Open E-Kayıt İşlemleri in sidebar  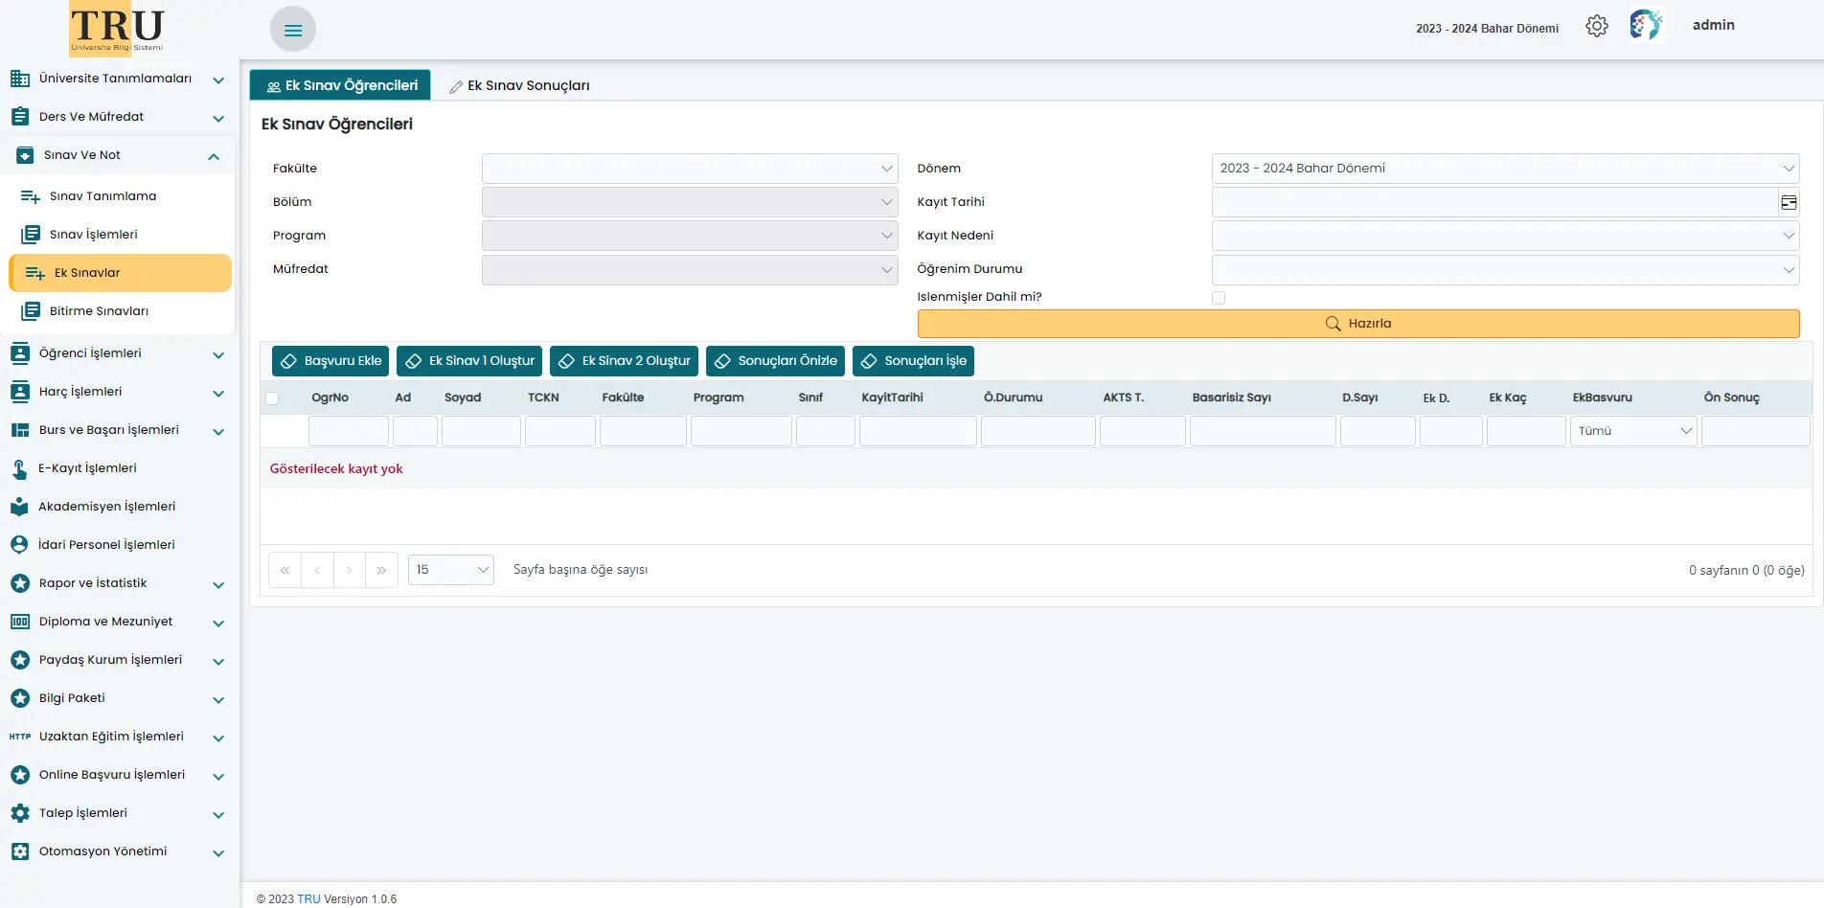[x=87, y=468]
